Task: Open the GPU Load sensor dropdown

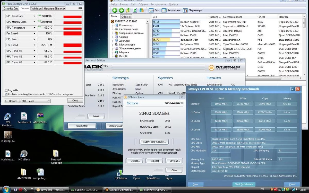Action: click(35, 39)
